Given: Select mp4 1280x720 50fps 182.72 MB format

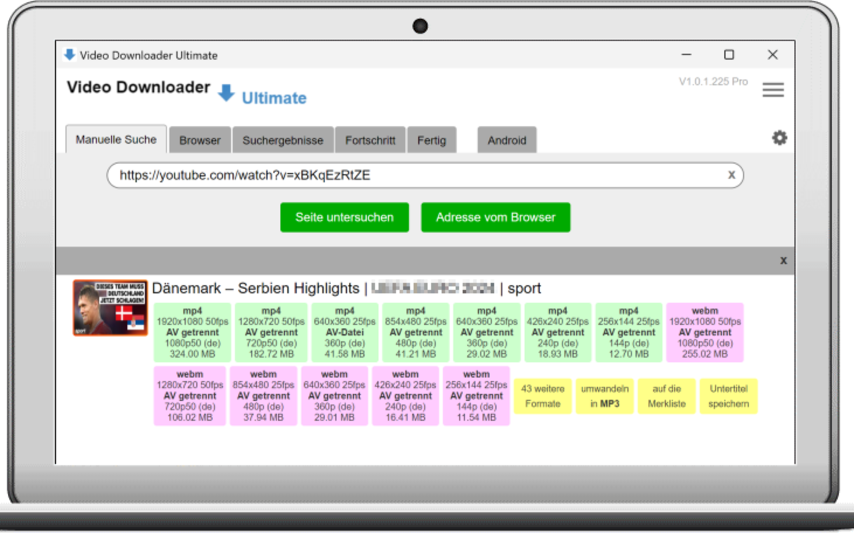Looking at the screenshot, I should 271,333.
